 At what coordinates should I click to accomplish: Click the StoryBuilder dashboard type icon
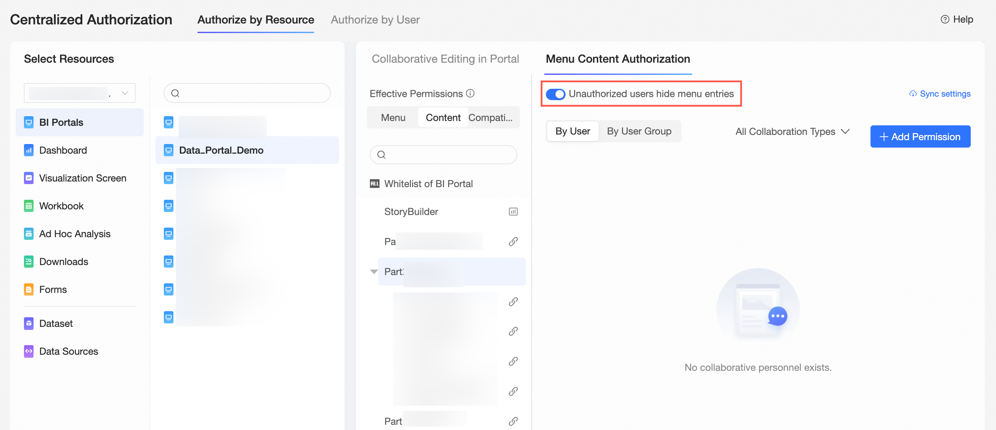click(x=513, y=212)
